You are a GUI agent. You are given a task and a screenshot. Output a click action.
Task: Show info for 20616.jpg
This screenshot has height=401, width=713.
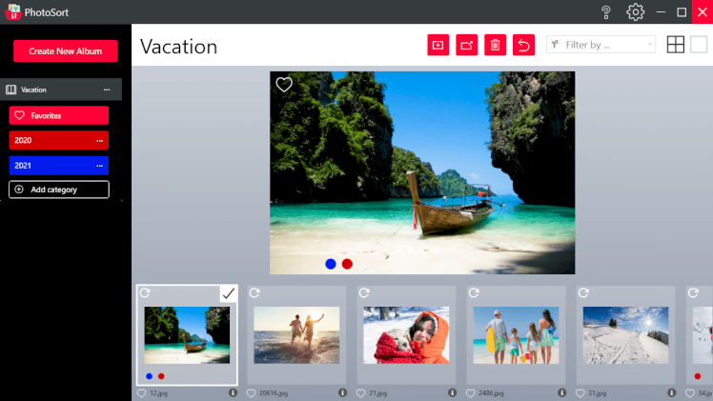coord(342,392)
